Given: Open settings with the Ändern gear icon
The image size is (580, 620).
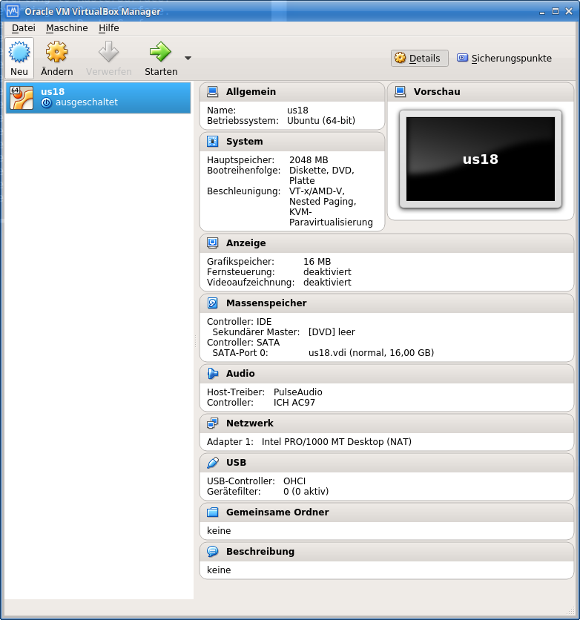Looking at the screenshot, I should [x=56, y=52].
